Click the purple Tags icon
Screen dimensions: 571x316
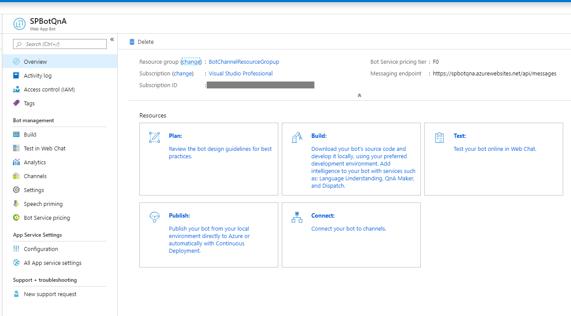click(16, 103)
